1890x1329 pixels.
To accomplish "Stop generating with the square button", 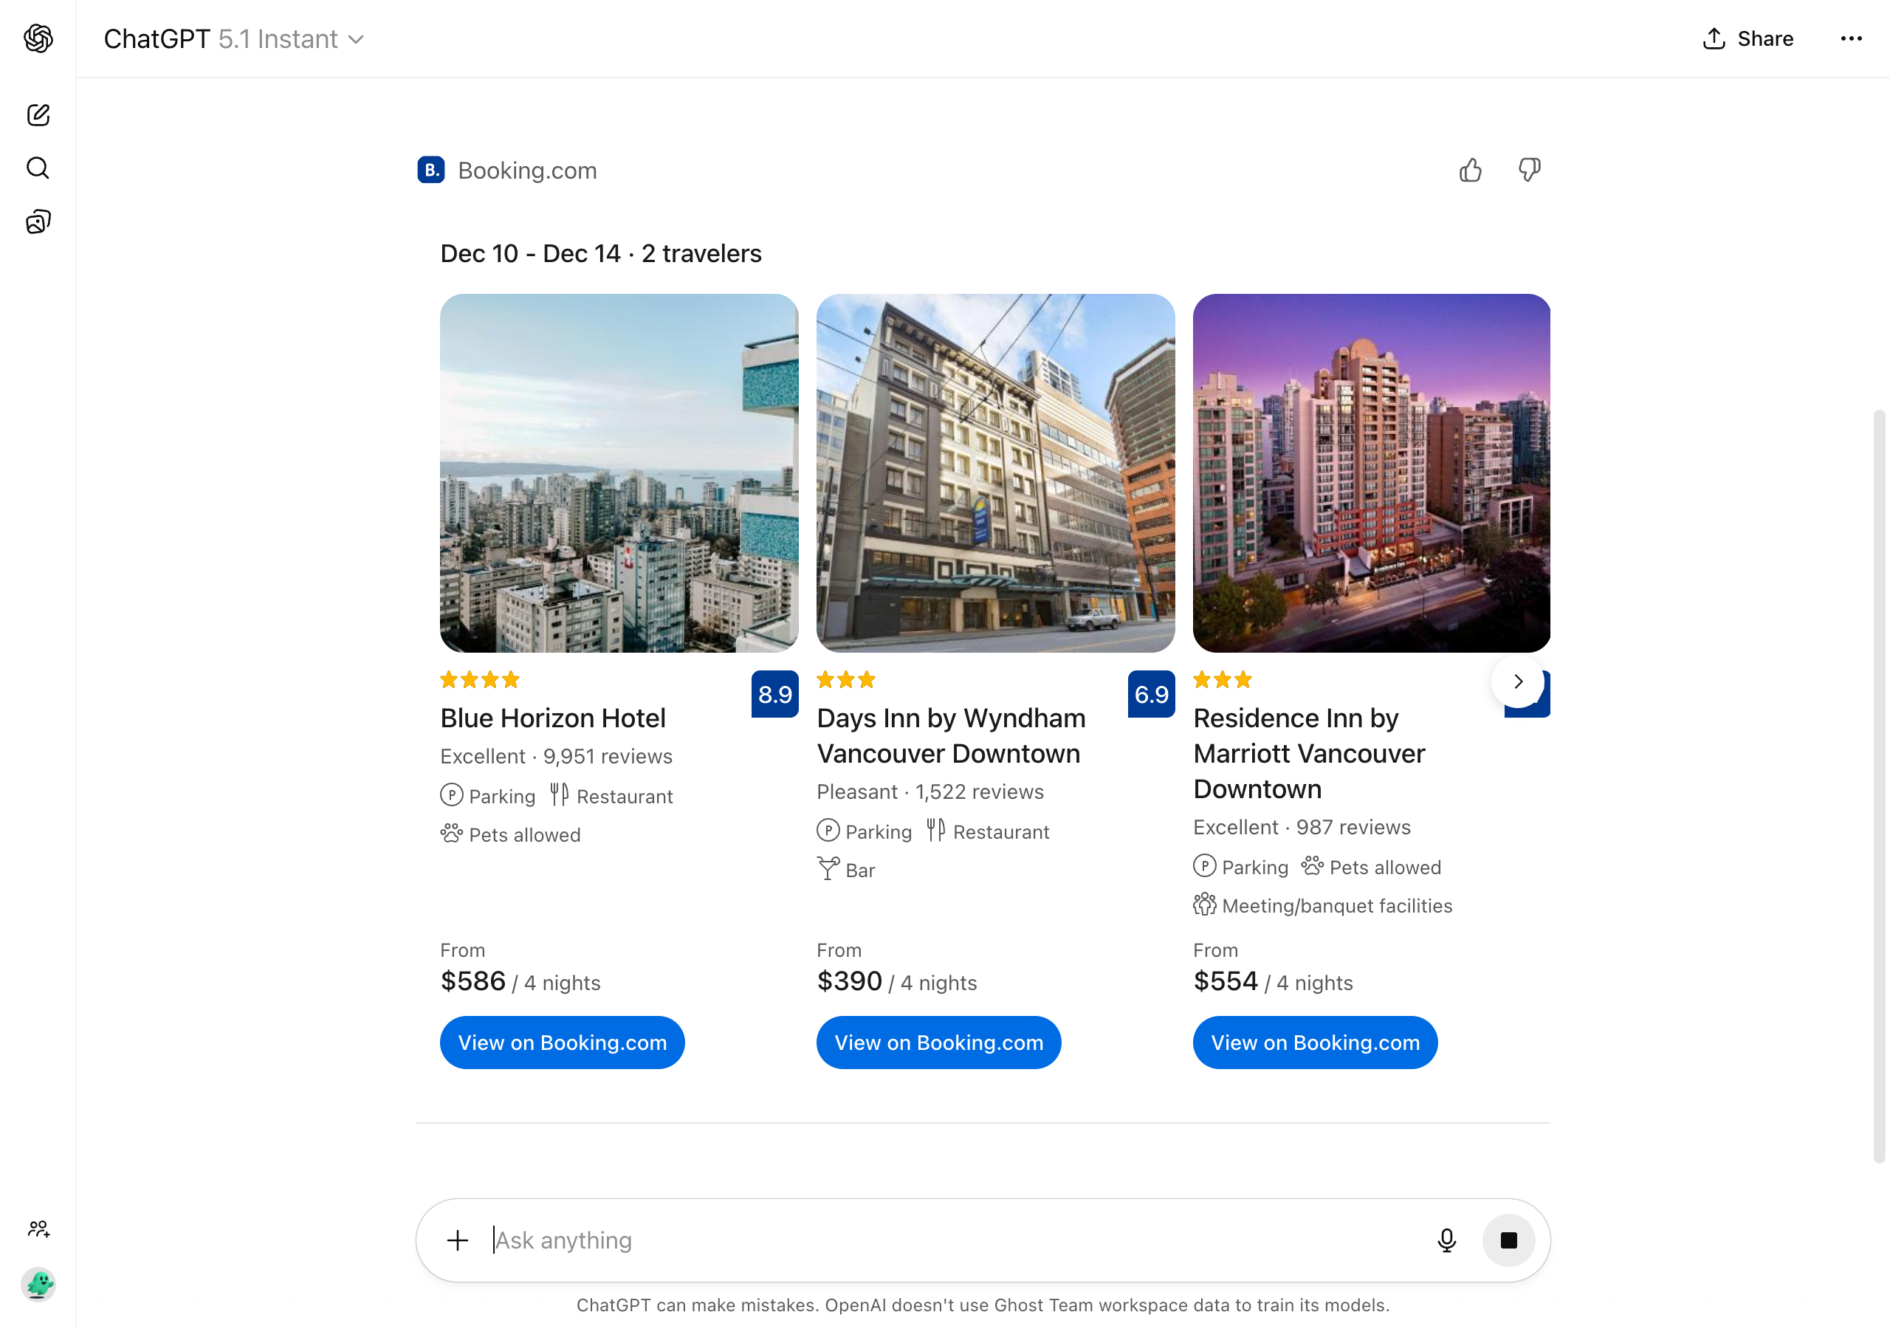I will point(1508,1240).
